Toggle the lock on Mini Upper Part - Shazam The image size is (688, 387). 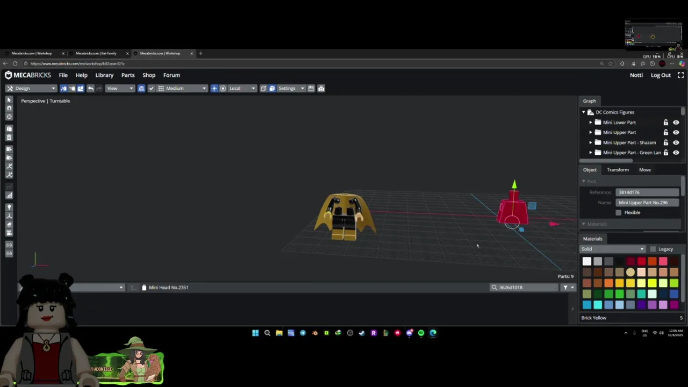[665, 142]
